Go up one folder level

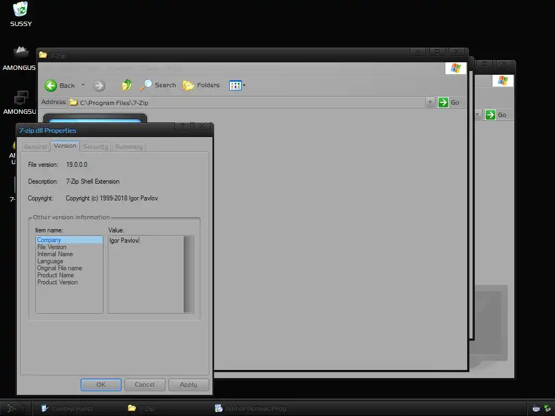127,85
